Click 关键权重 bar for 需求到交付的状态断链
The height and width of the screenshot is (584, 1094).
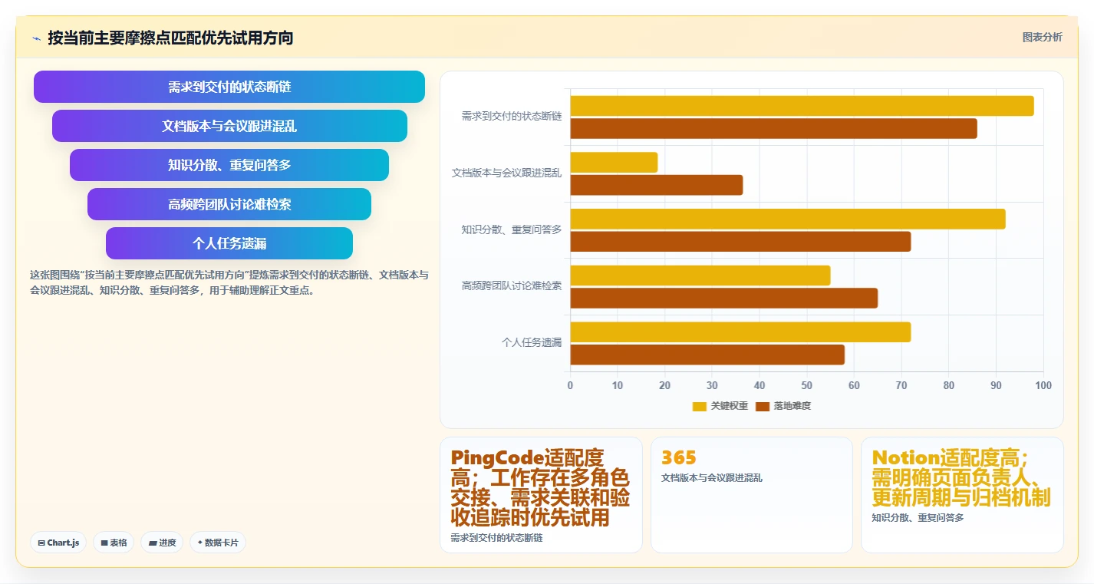tap(802, 106)
